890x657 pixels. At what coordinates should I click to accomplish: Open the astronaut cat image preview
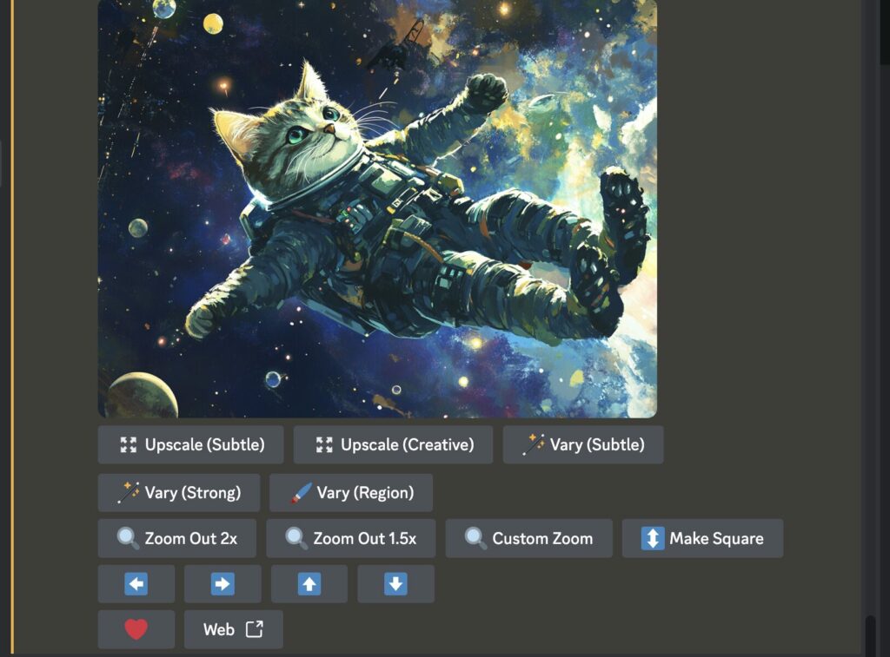click(x=378, y=208)
